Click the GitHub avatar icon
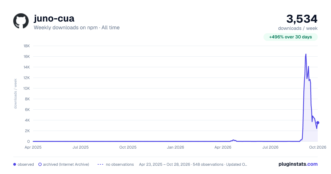Screen dimensions: 331x174 pos(21,21)
